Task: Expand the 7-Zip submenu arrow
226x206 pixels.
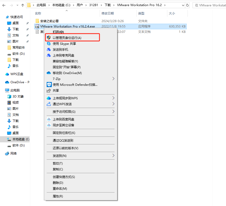Action: tap(113, 79)
